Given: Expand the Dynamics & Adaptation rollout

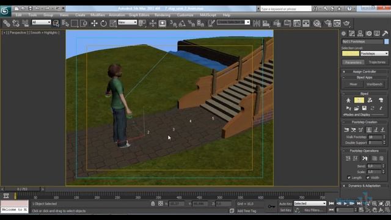Looking at the screenshot, I should point(364,186).
